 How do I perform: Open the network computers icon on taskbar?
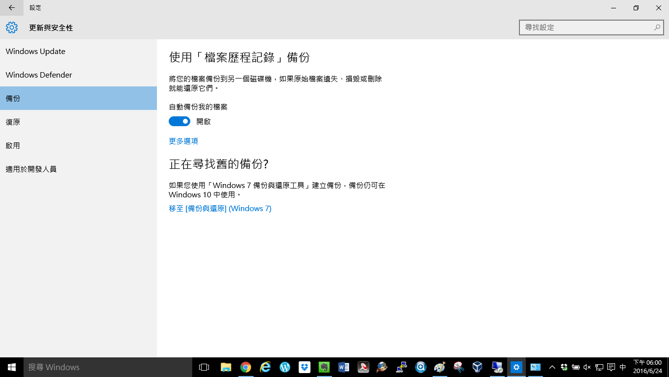pyautogui.click(x=402, y=367)
